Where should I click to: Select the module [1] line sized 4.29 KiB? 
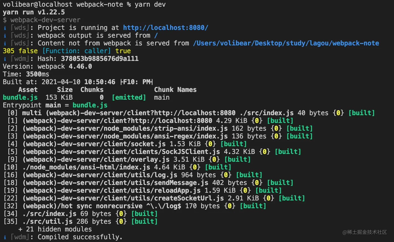[150, 121]
